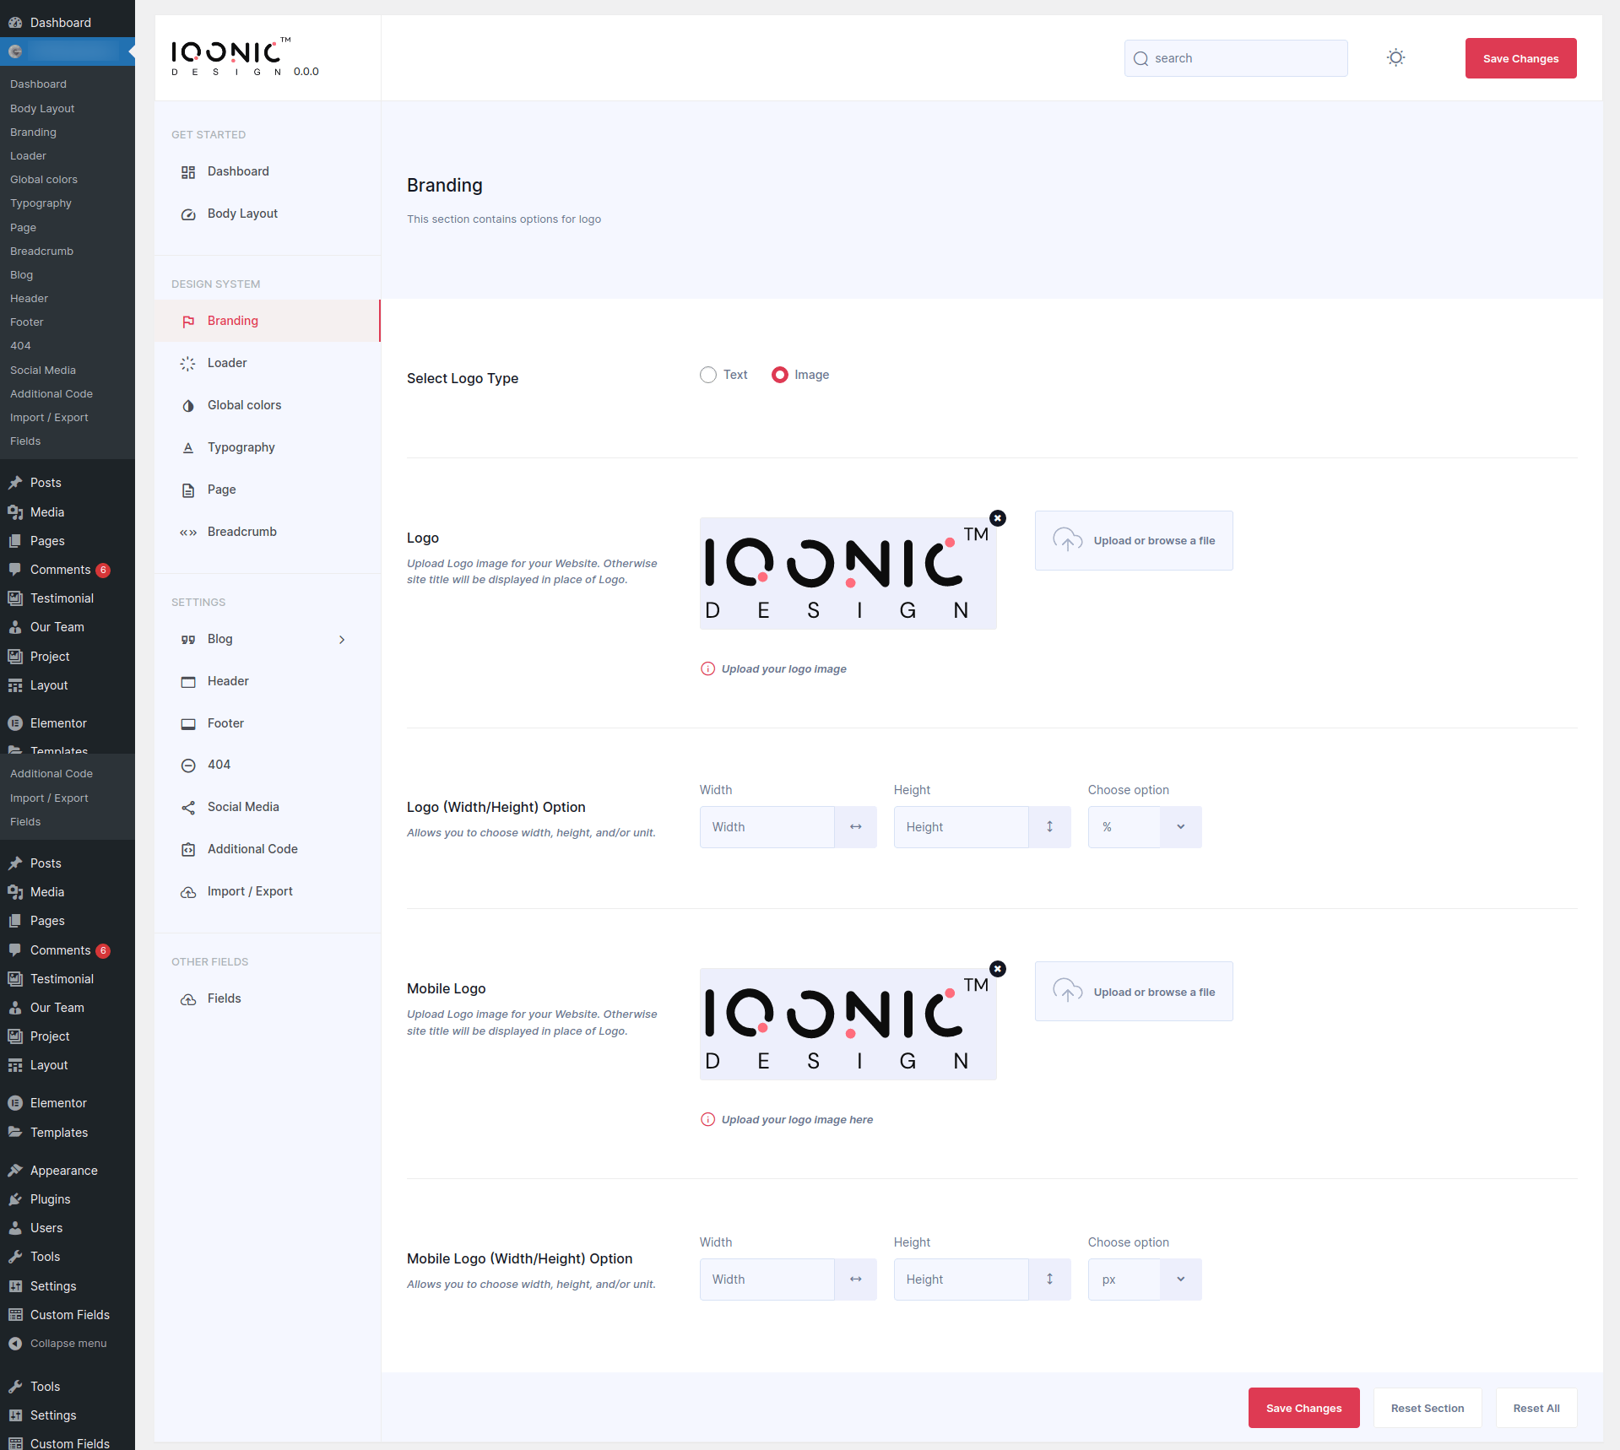Click Save Changes next to Reset Section

pos(1303,1408)
